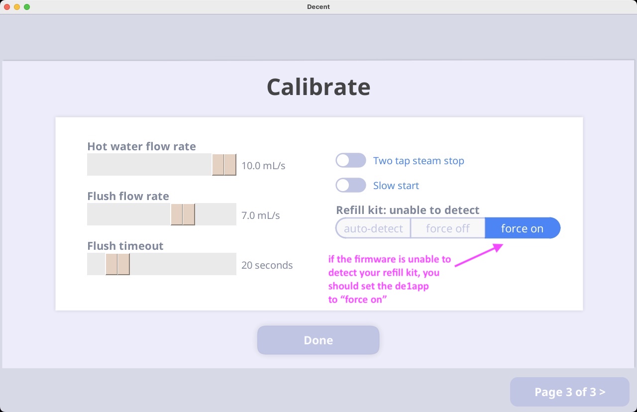Viewport: 637px width, 412px height.
Task: Enable the Slow start switch
Action: pos(350,185)
